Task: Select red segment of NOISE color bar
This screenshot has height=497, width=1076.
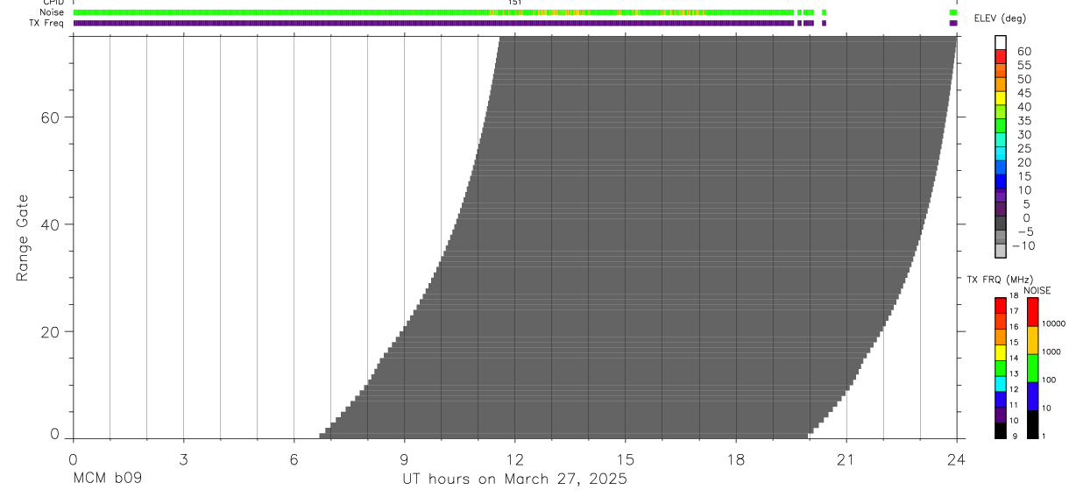Action: pos(1032,312)
